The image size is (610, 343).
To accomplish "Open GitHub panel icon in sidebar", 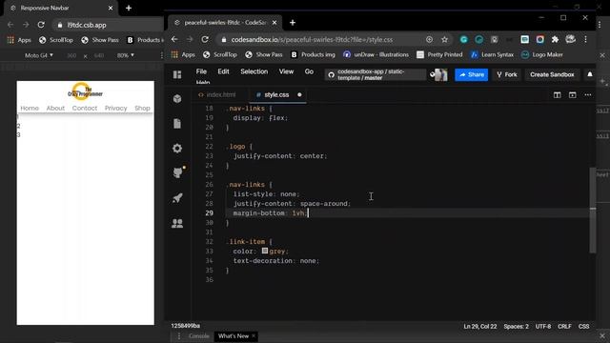I will click(178, 172).
